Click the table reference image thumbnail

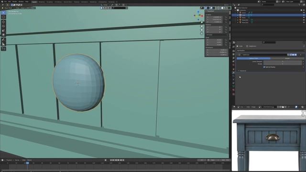[269, 140]
